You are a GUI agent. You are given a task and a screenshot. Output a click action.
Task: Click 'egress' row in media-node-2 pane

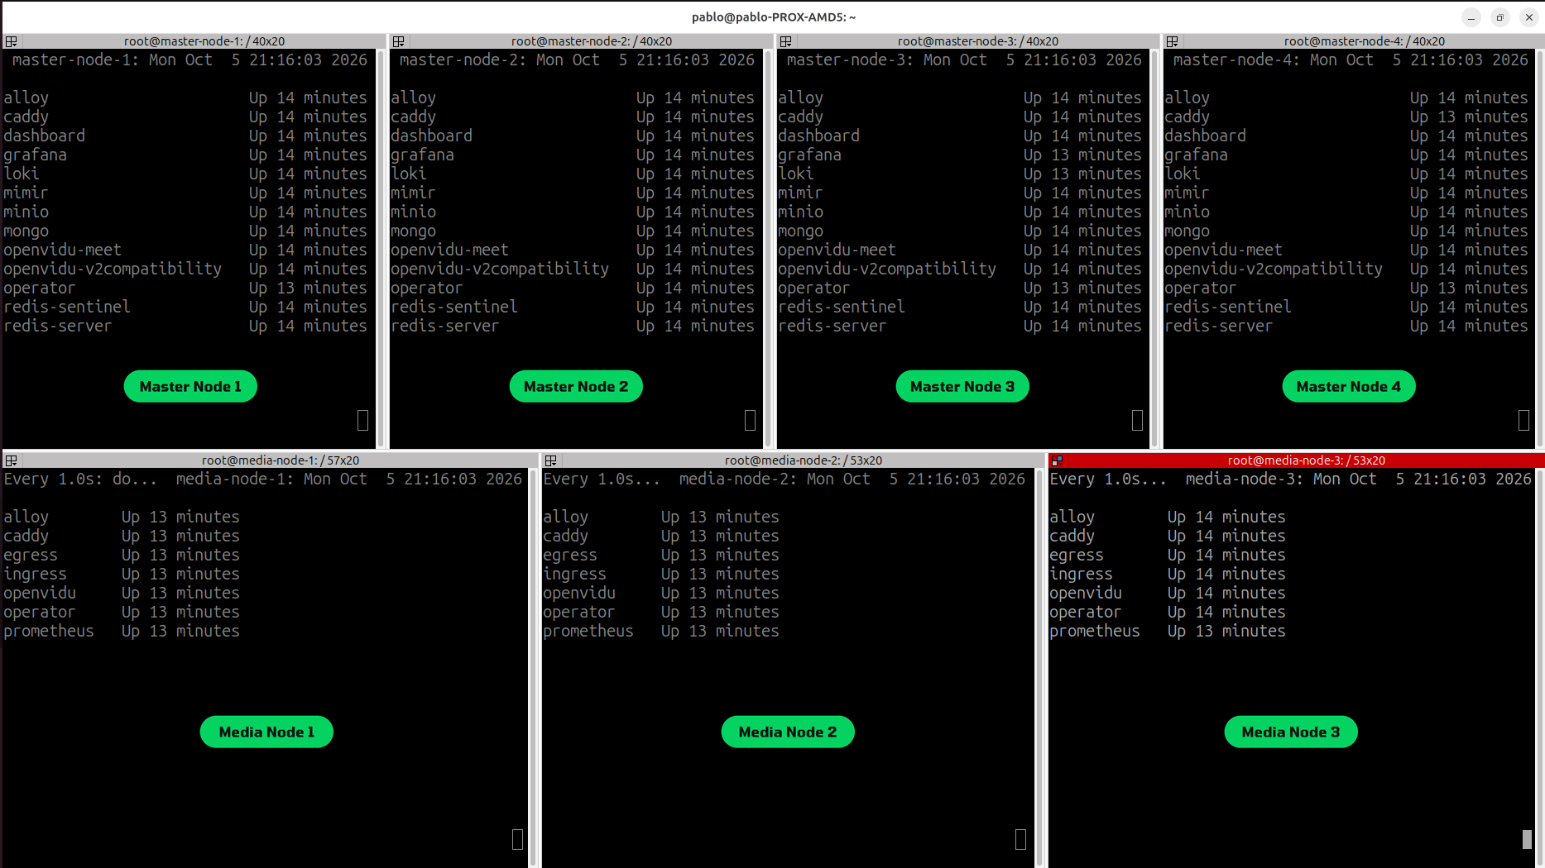point(661,555)
